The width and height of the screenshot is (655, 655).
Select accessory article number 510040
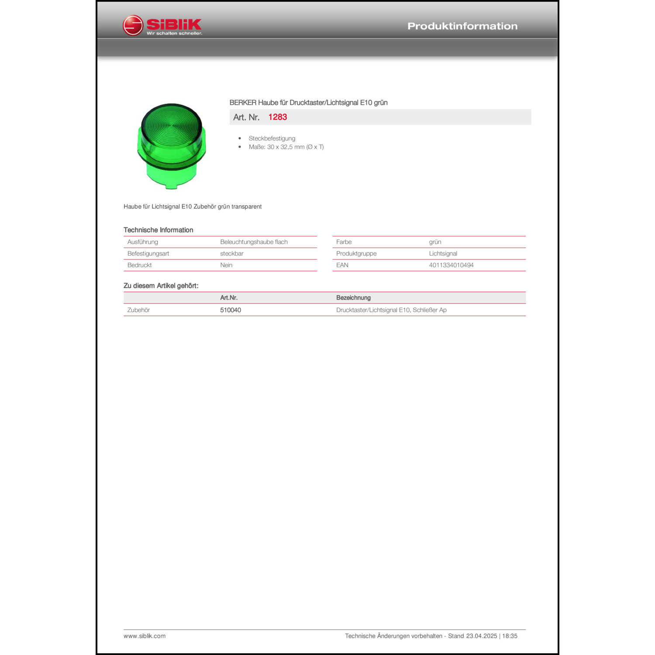231,310
